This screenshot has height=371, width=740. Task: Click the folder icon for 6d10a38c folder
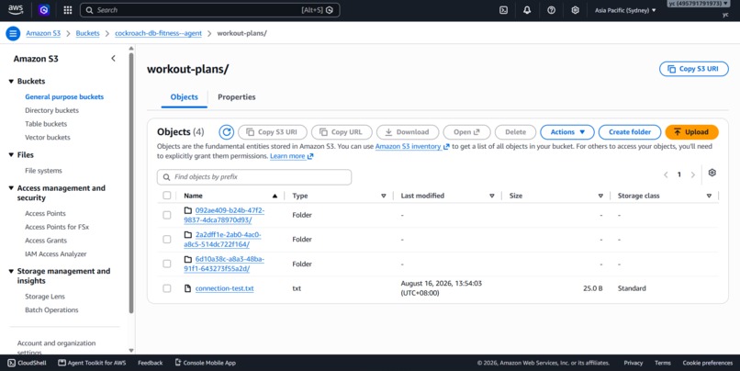click(x=188, y=259)
